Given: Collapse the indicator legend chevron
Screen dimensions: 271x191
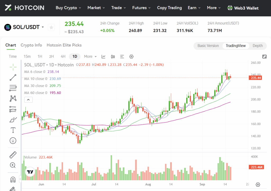Looking at the screenshot, I should click(x=29, y=100).
